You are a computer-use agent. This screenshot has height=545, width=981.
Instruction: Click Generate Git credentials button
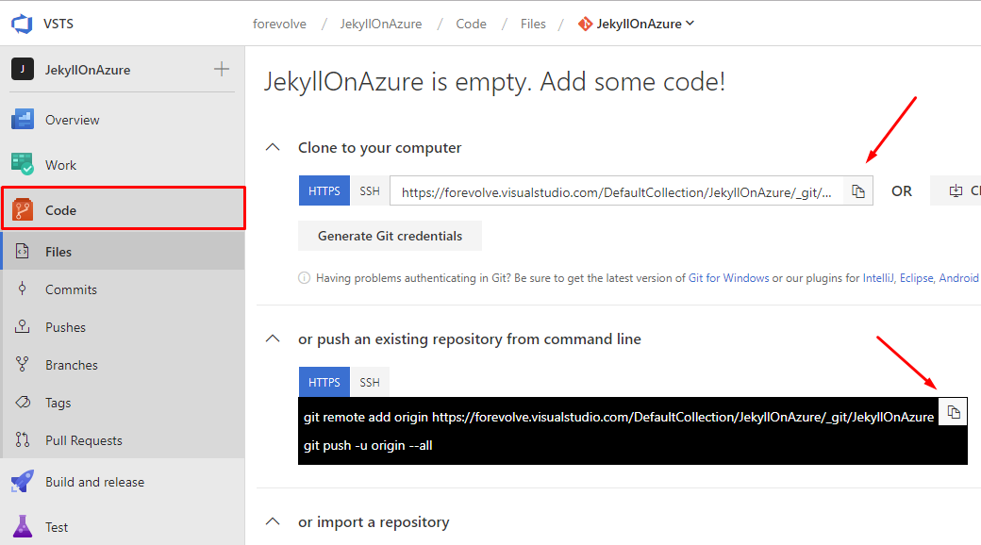coord(390,236)
